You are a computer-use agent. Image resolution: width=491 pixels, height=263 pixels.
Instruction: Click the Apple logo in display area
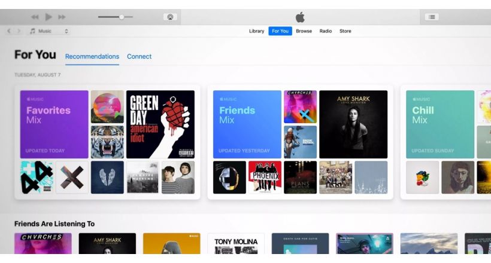click(300, 17)
